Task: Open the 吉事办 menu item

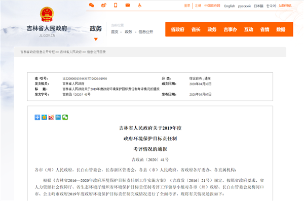Action: click(231, 29)
